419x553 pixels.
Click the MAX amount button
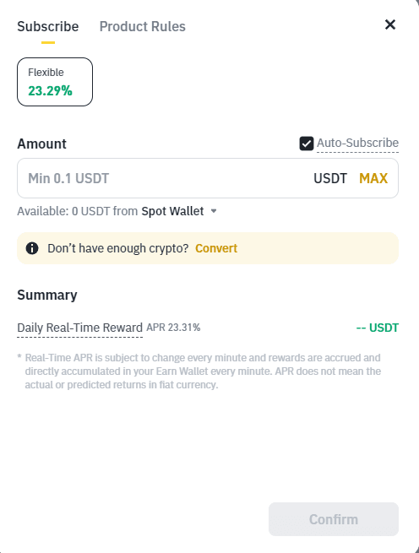point(373,178)
